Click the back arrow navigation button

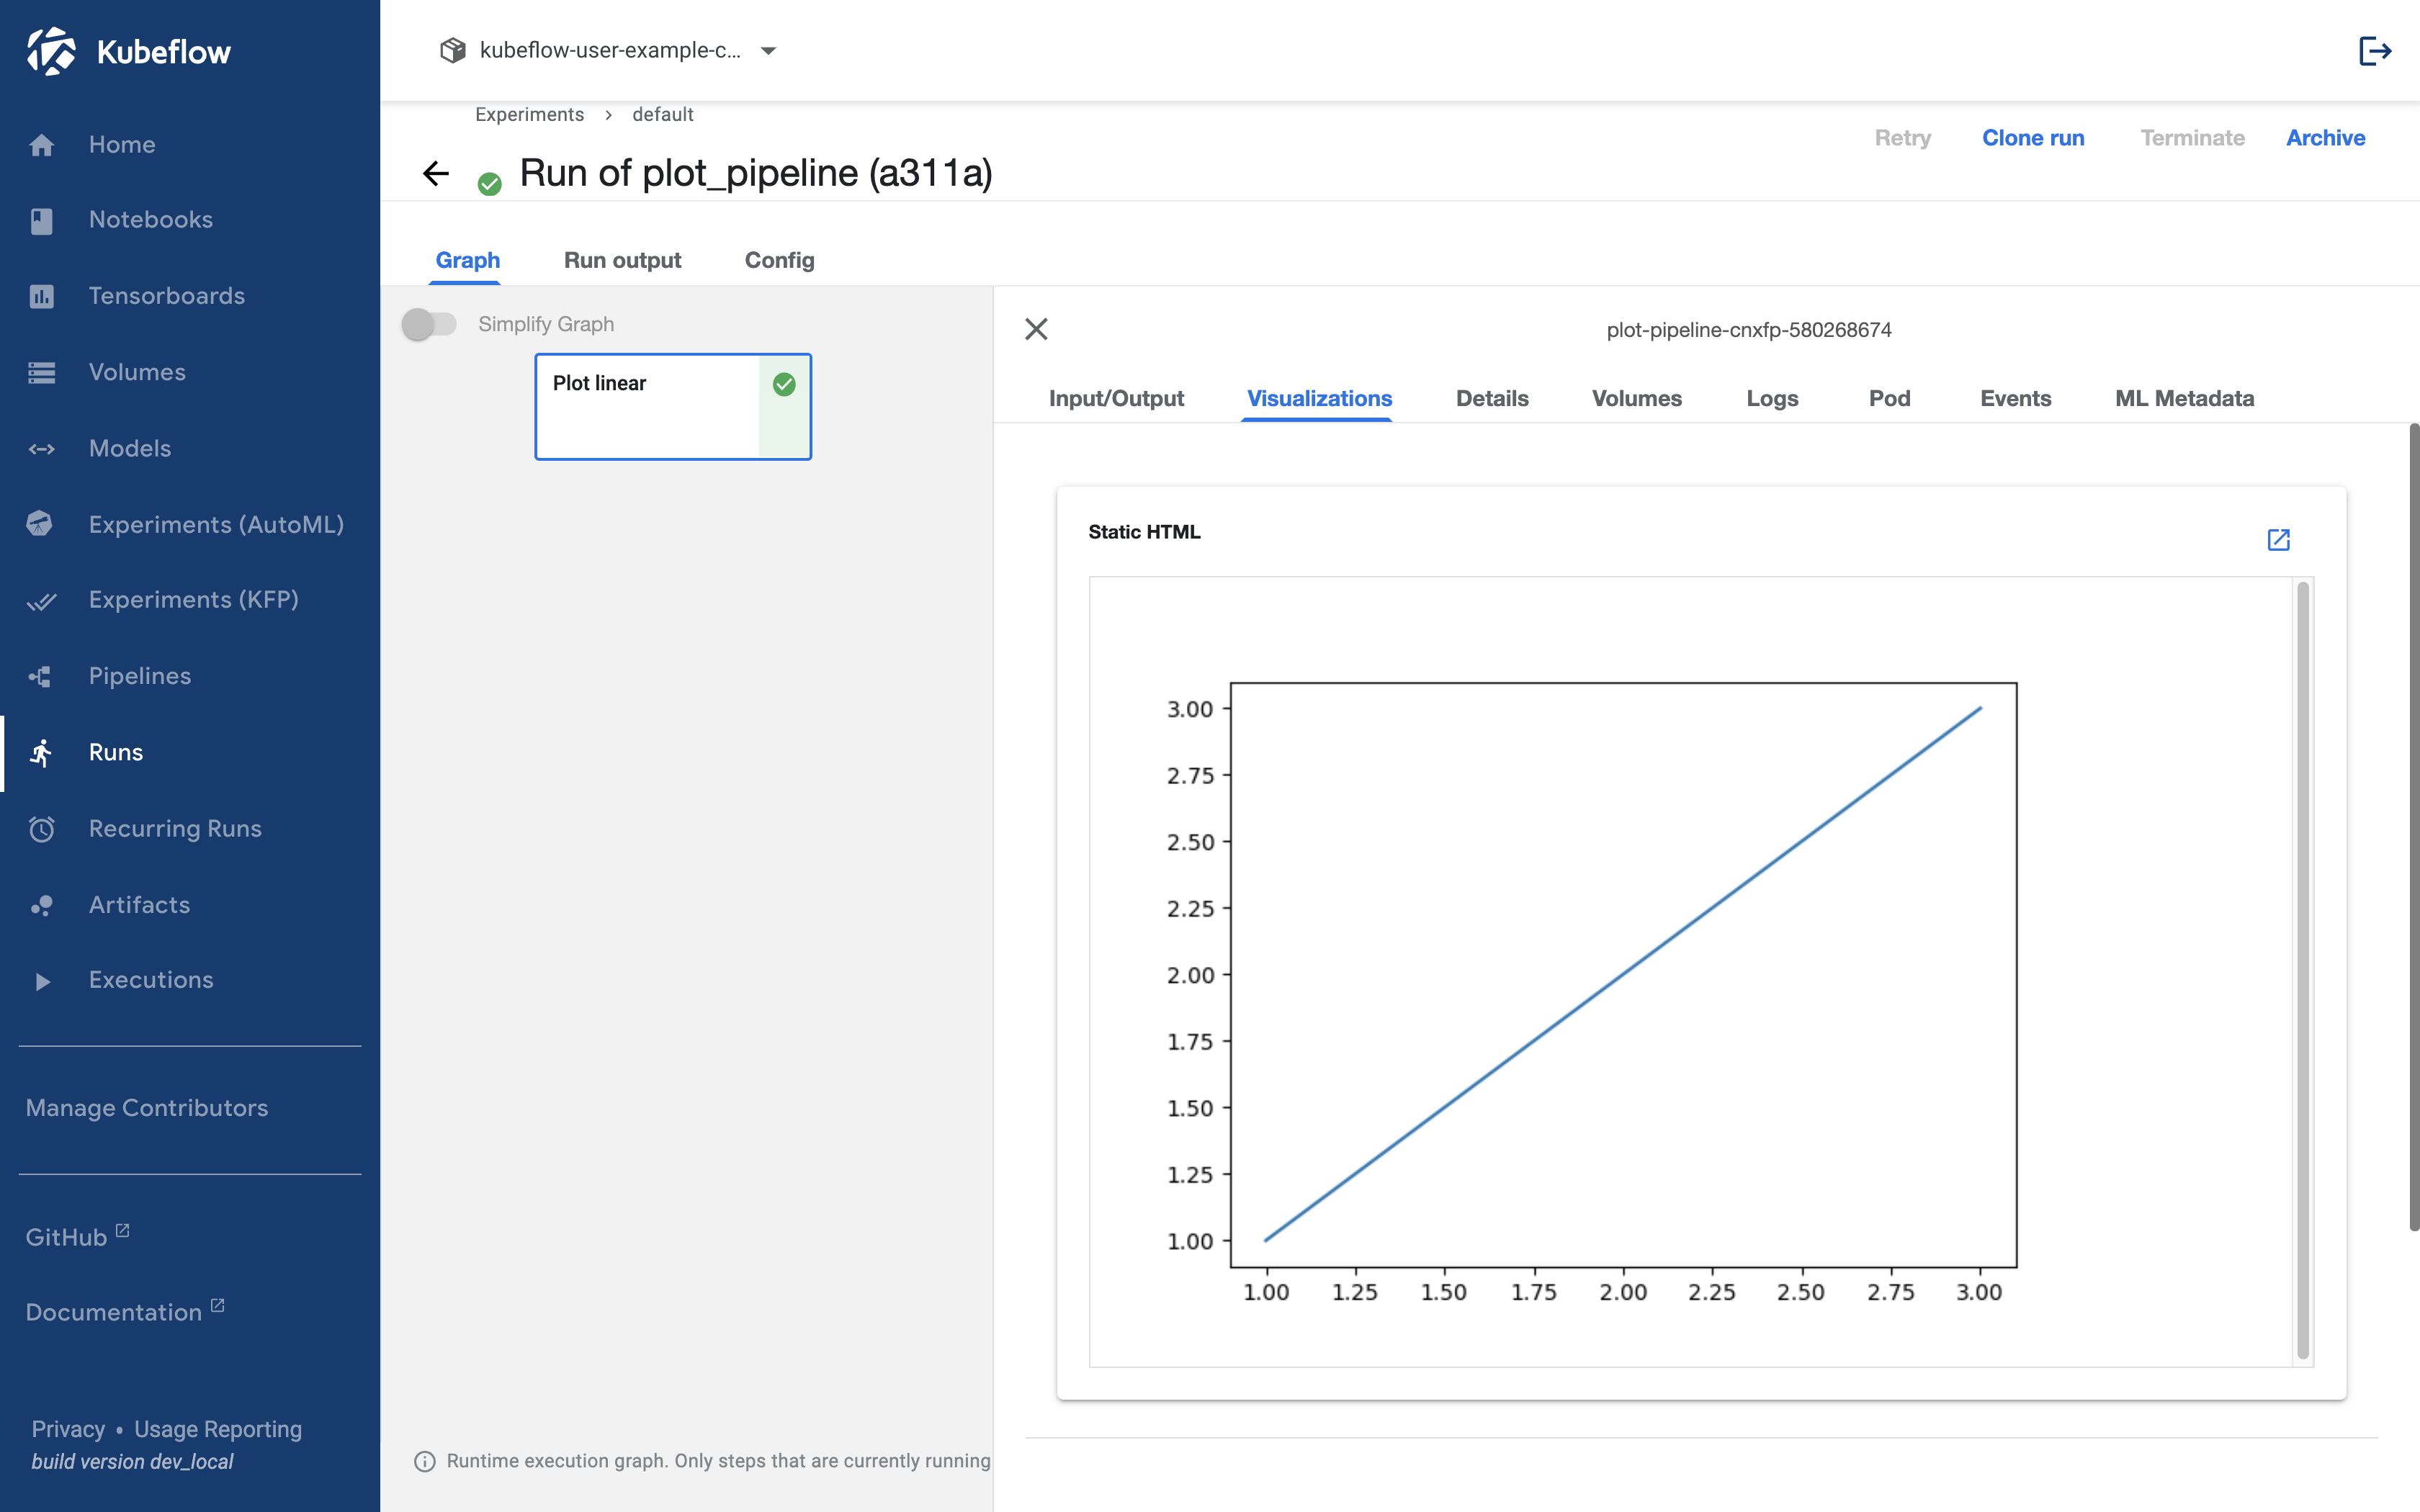[x=437, y=173]
